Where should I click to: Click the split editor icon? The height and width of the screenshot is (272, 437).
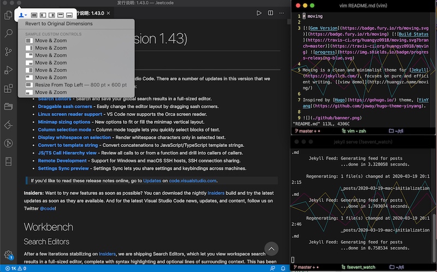[x=270, y=13]
